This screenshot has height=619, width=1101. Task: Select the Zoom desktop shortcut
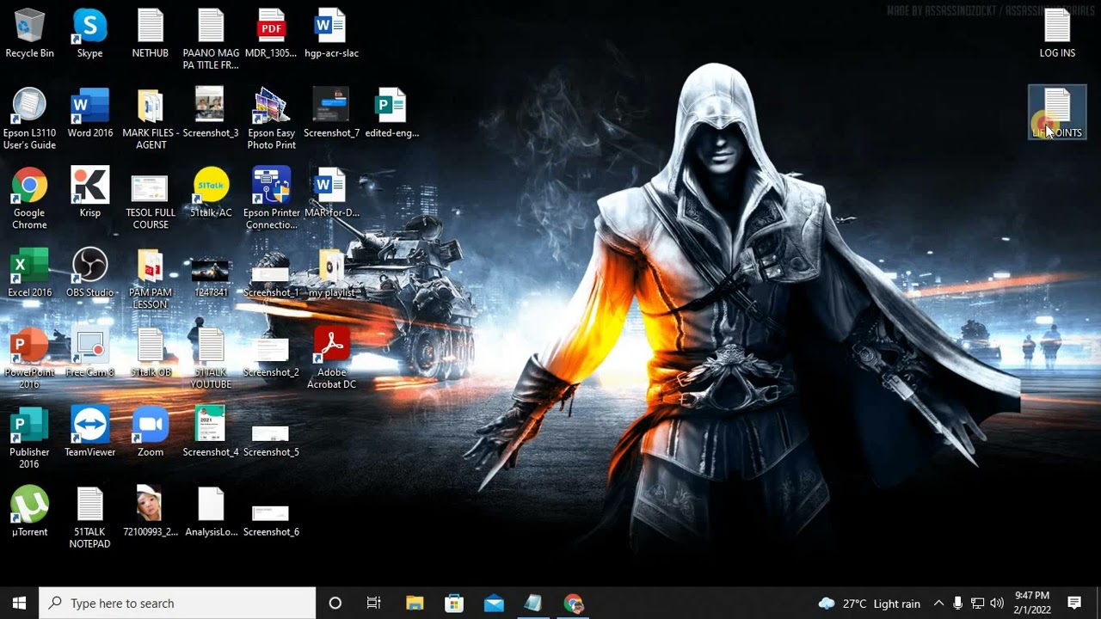[151, 433]
